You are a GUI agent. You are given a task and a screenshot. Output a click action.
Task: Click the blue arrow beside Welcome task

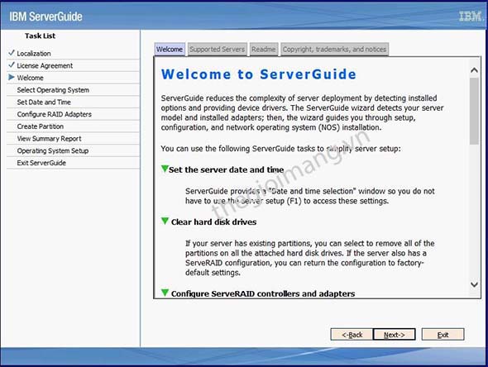(x=12, y=77)
